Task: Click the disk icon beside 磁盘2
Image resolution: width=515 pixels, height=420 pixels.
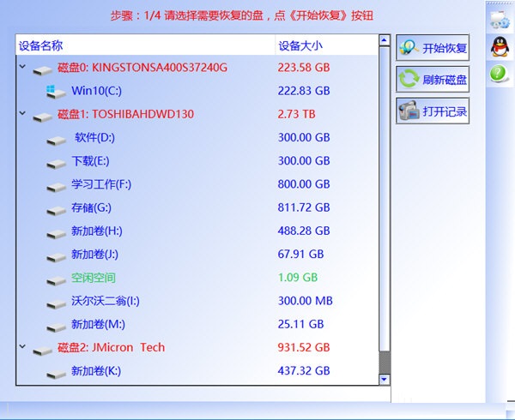Action: click(x=42, y=351)
